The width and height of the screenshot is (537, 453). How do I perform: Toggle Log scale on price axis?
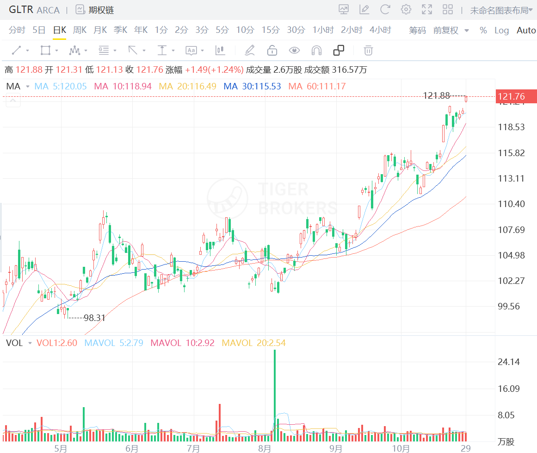501,30
